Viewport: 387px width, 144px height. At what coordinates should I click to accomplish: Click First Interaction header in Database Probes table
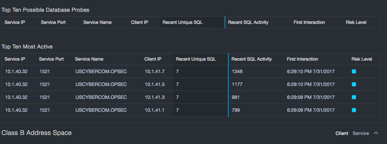(x=309, y=22)
